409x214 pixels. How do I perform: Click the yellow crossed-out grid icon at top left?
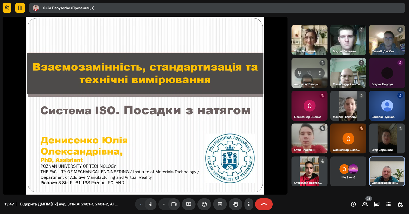click(7, 8)
